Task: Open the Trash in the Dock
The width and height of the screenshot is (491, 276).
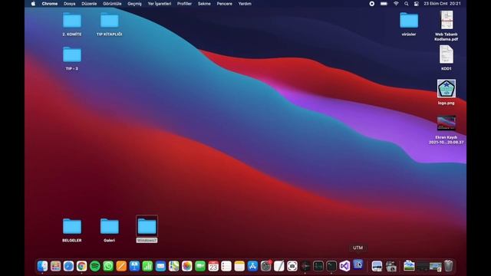Action: (448, 266)
